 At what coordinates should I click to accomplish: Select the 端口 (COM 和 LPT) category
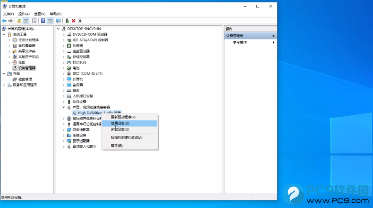(x=87, y=73)
